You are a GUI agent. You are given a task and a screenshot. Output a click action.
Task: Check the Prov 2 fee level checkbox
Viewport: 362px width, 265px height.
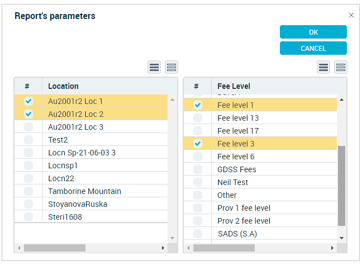tap(198, 221)
